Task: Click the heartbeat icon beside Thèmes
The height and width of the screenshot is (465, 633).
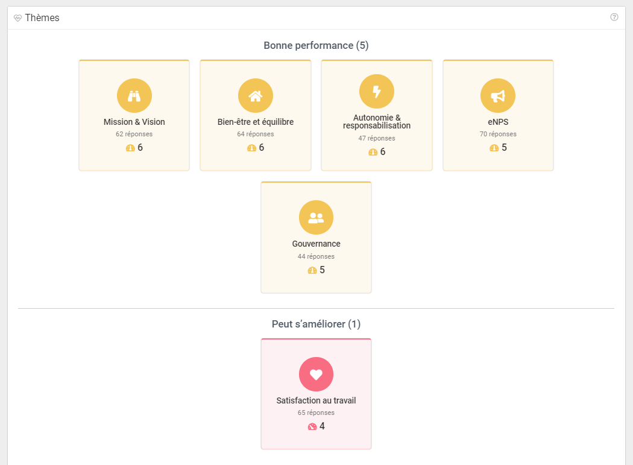Action: 17,18
